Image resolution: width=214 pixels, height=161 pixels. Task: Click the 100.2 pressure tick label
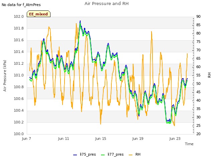(19, 122)
